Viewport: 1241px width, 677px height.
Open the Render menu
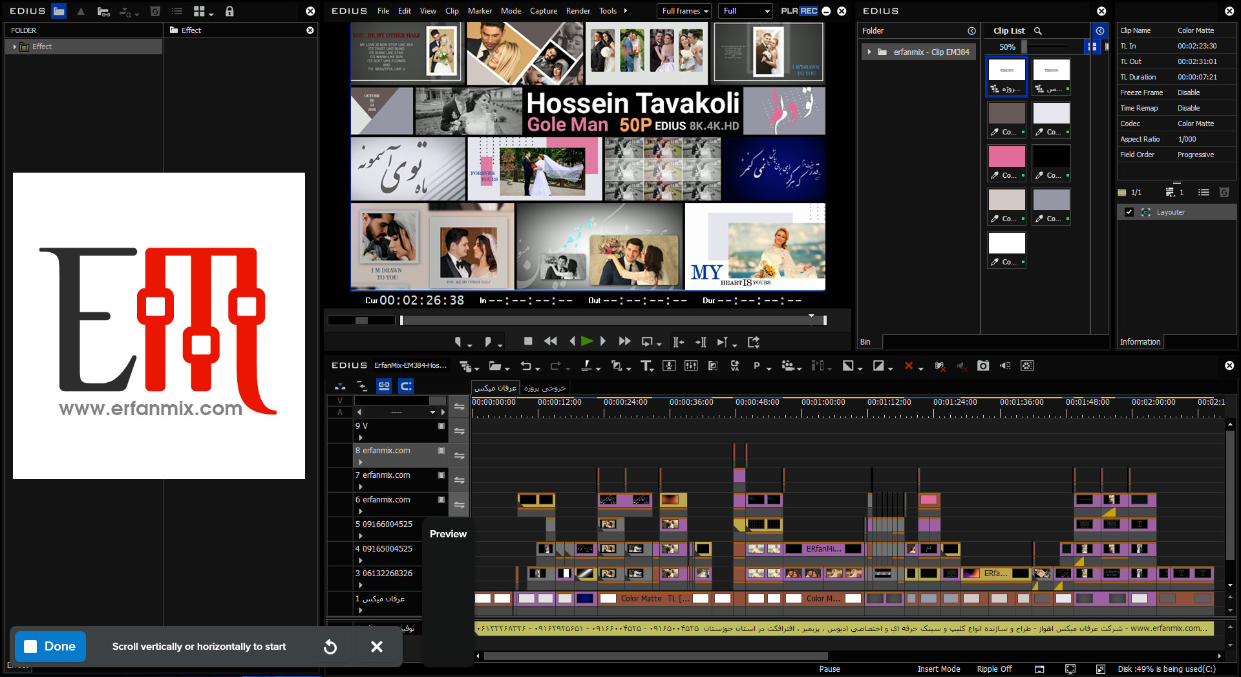(578, 11)
